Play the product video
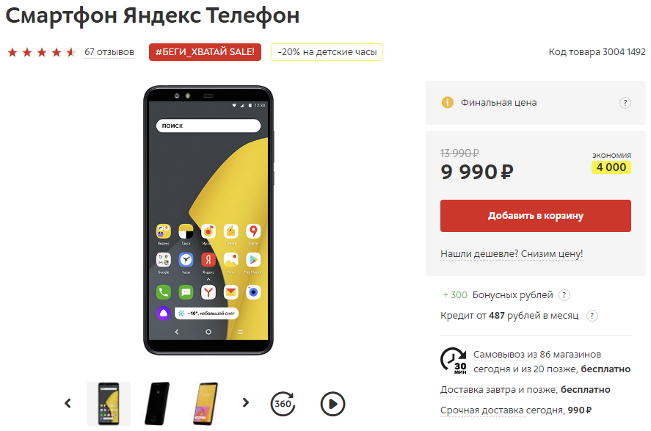Screen dimensions: 651x431 [x=332, y=404]
